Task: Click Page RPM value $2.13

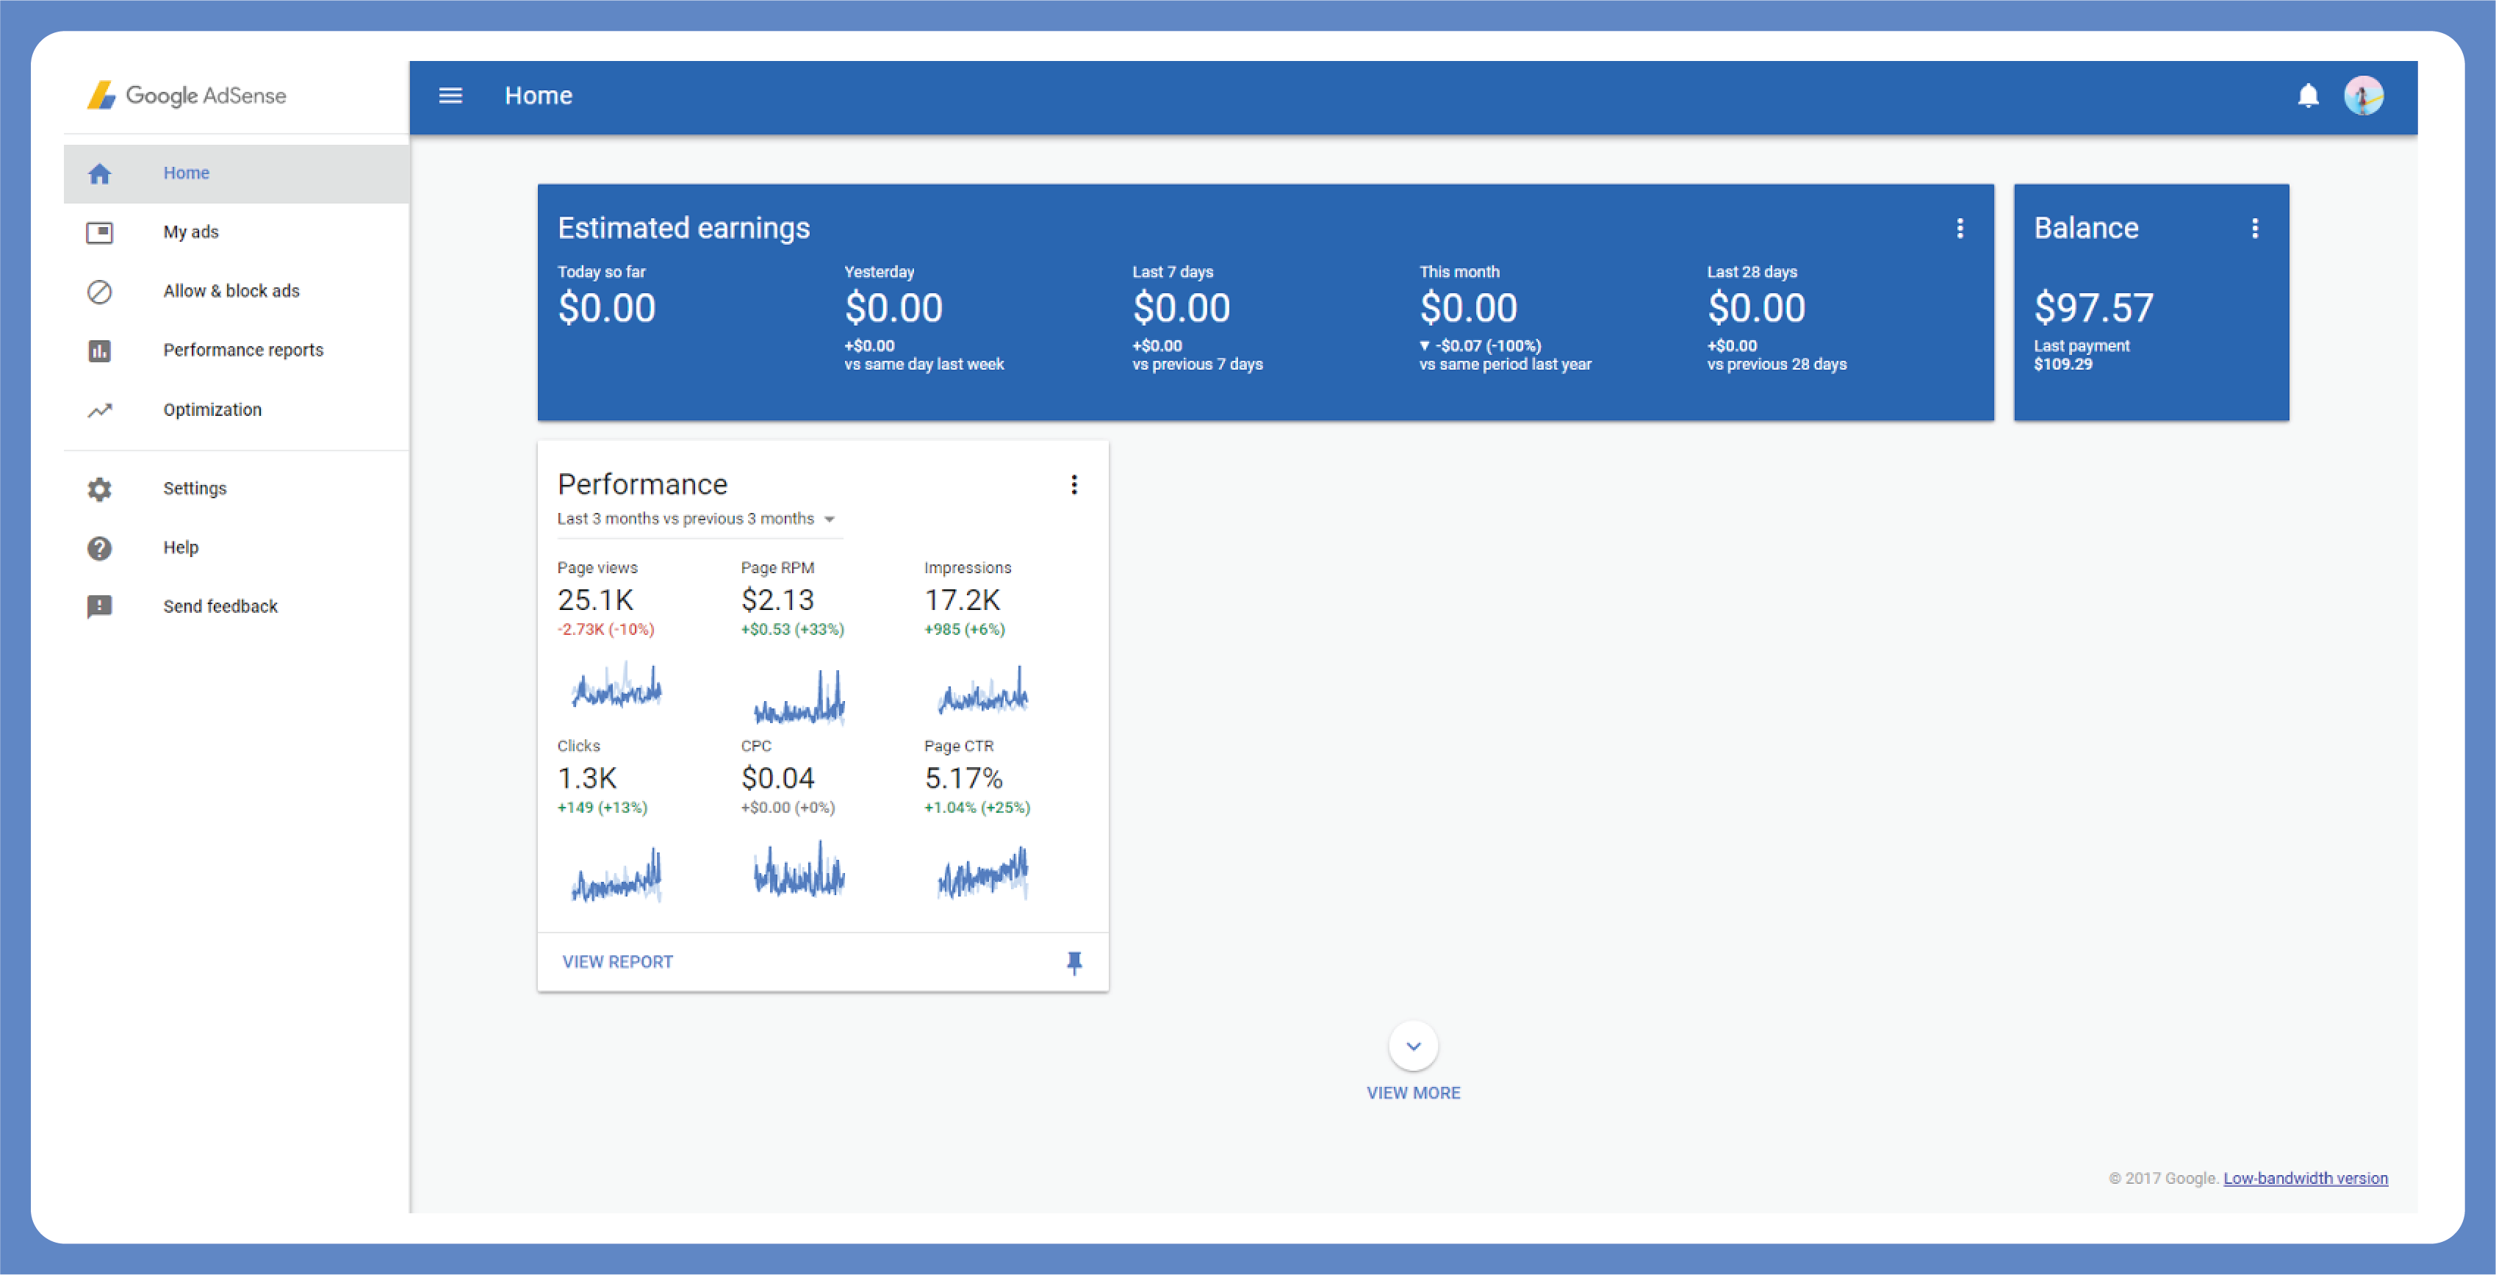Action: point(777,600)
